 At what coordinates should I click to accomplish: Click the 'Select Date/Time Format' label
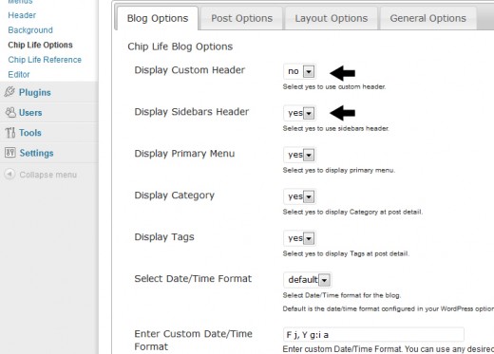[193, 279]
